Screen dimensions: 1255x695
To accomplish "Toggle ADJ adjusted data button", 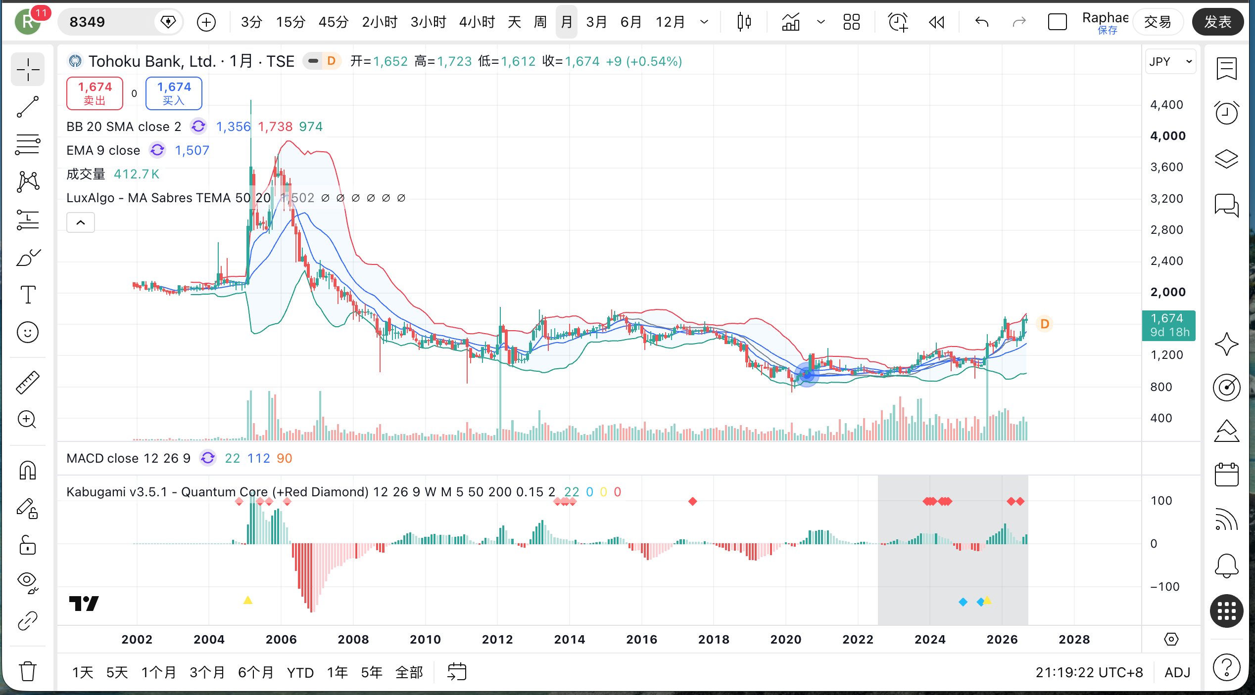I will click(1177, 672).
